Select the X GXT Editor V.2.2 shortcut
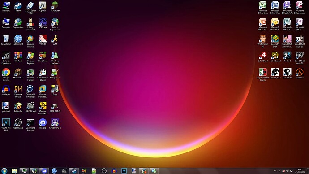Image resolution: width=309 pixels, height=174 pixels. pos(30,8)
